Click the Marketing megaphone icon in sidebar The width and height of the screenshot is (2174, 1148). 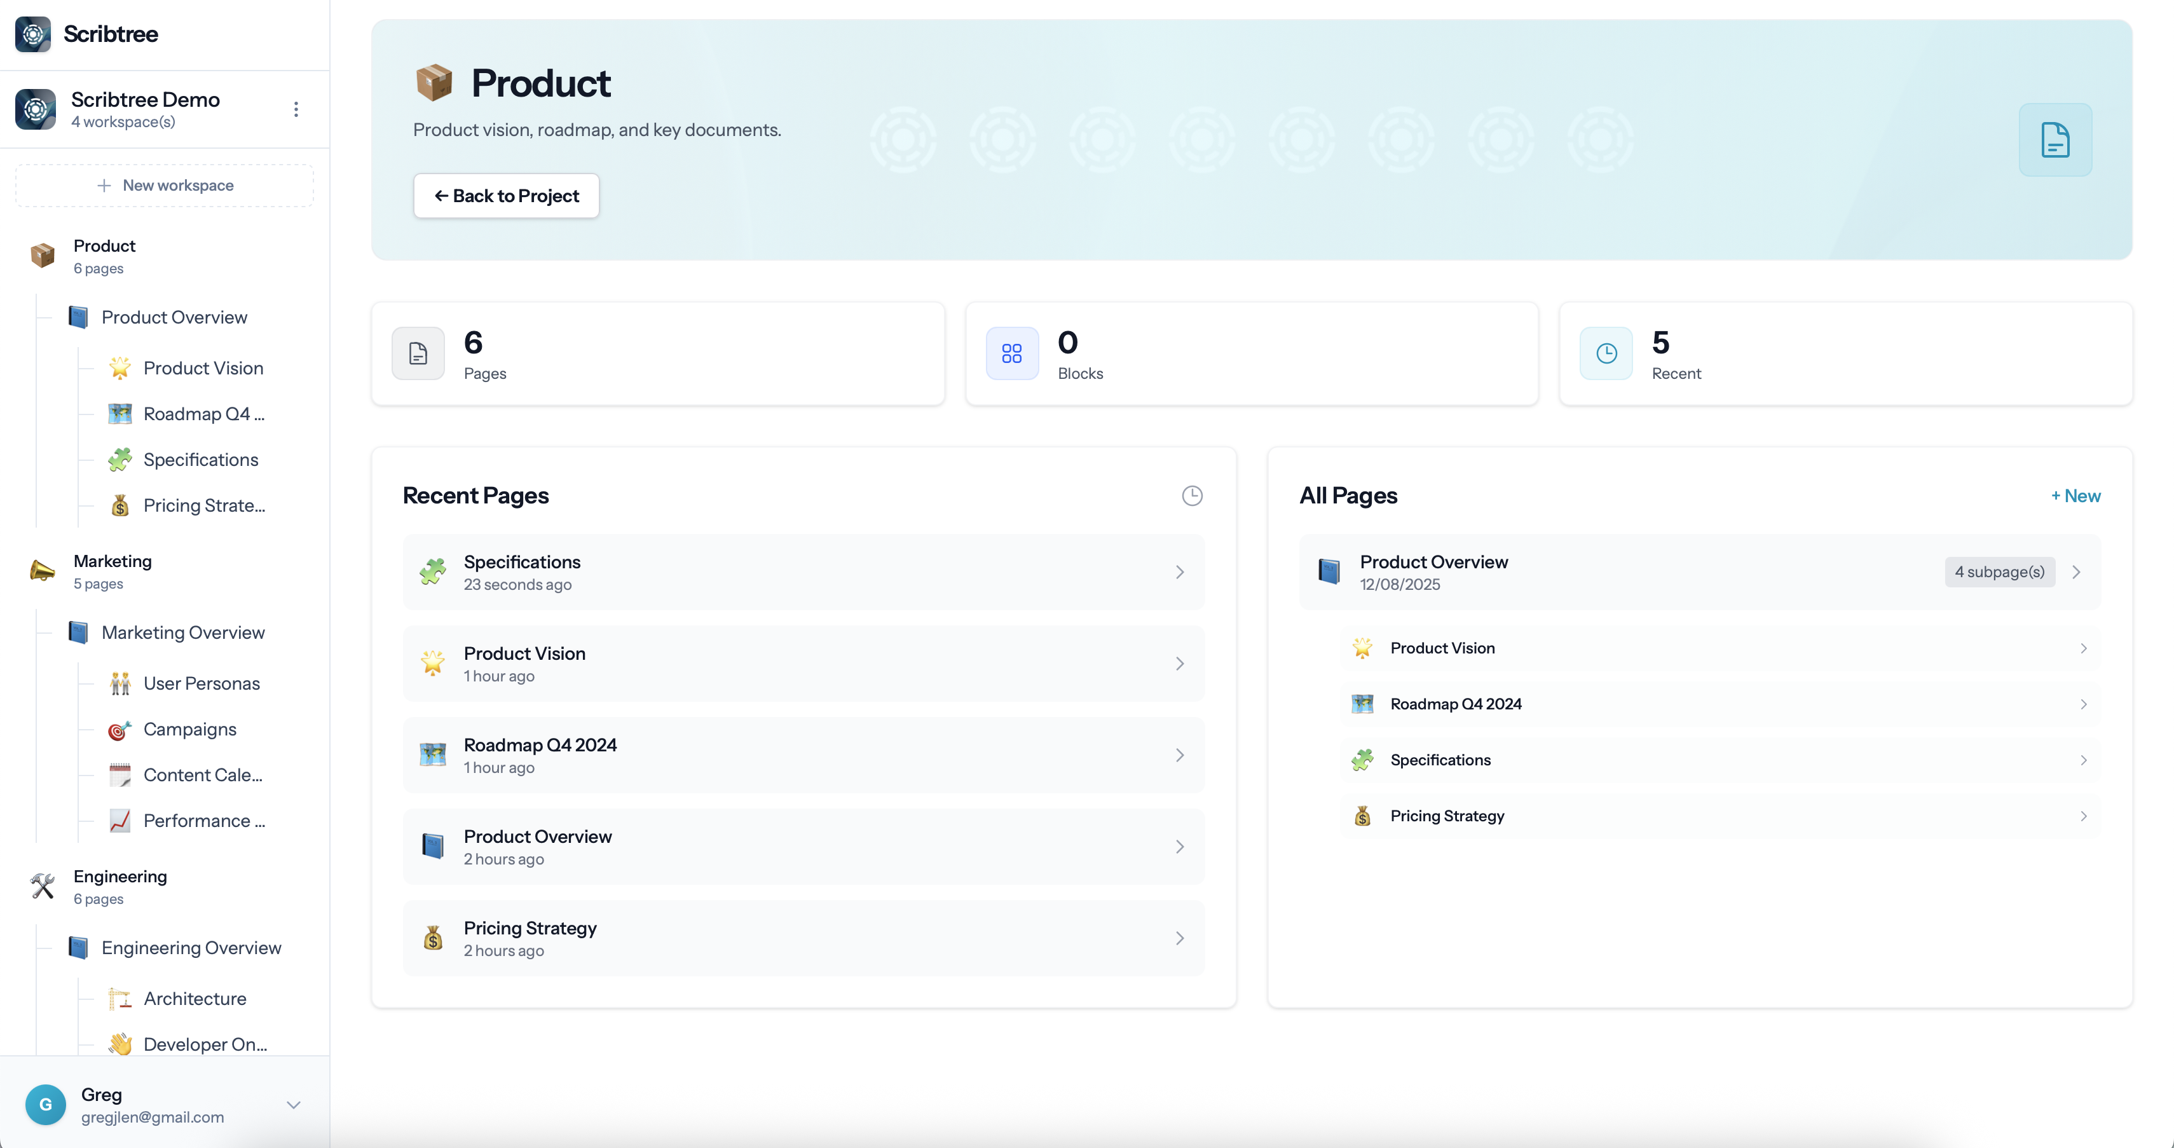coord(42,571)
